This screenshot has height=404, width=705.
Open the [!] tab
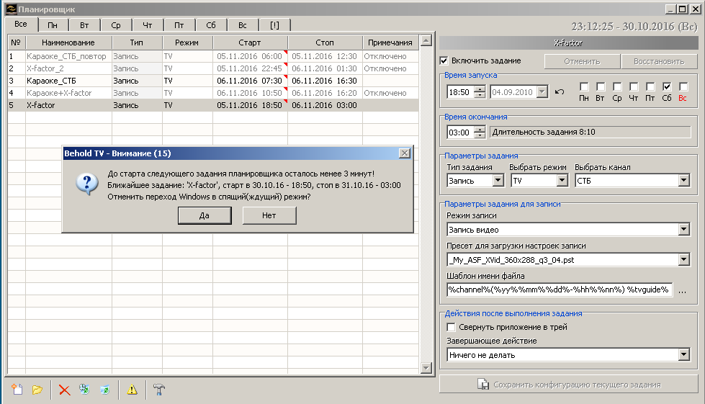274,24
